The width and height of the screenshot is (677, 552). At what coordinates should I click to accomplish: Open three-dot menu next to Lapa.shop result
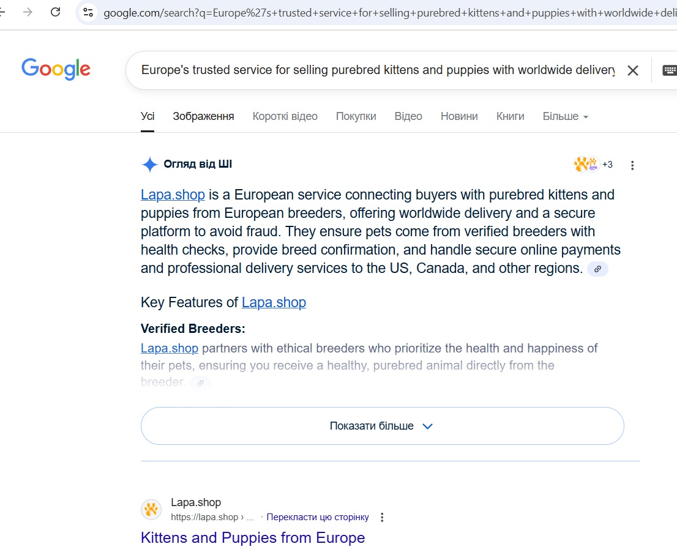[382, 518]
